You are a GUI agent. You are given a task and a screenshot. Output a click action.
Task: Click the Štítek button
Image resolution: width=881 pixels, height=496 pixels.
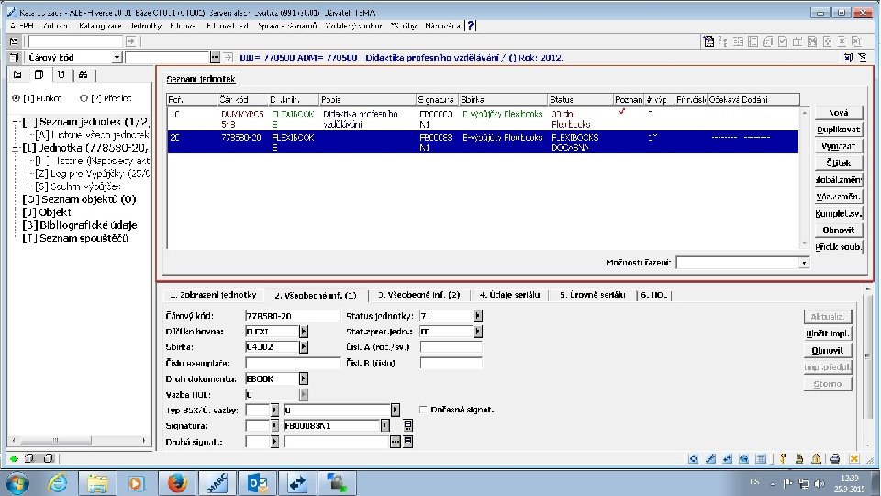[x=838, y=163]
